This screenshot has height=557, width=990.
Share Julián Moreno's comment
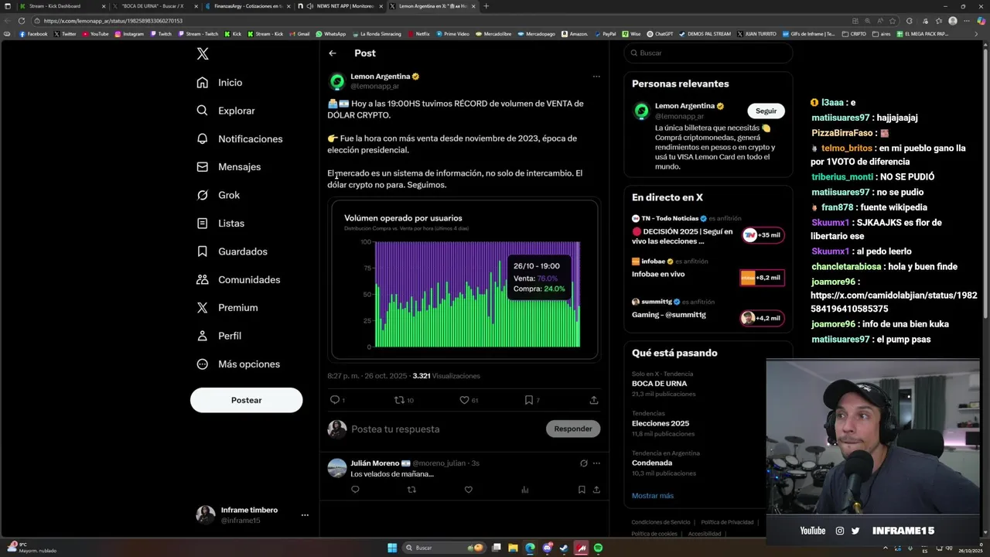click(x=596, y=490)
